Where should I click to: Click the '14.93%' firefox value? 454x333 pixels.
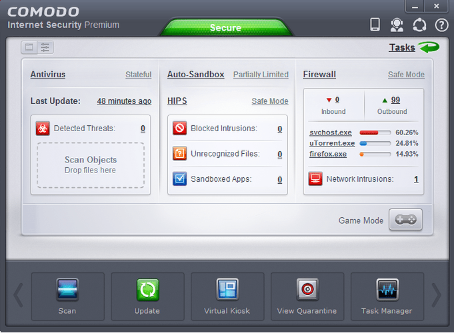click(407, 154)
